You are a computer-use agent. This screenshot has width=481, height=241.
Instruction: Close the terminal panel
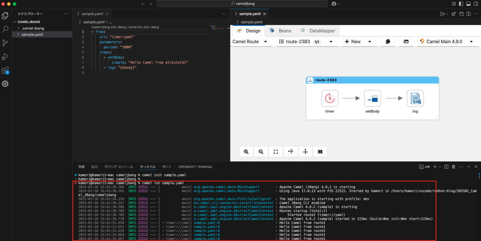point(476,167)
